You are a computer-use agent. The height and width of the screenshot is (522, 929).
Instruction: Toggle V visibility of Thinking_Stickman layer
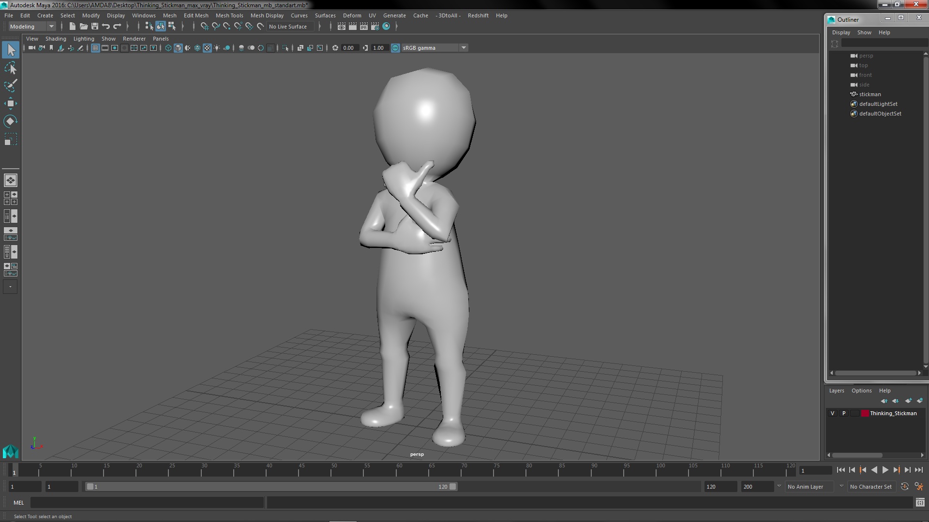coord(832,413)
